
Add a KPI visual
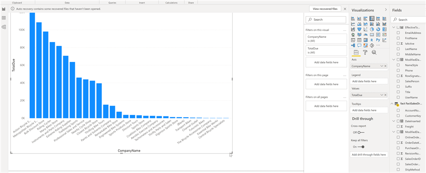(384, 35)
